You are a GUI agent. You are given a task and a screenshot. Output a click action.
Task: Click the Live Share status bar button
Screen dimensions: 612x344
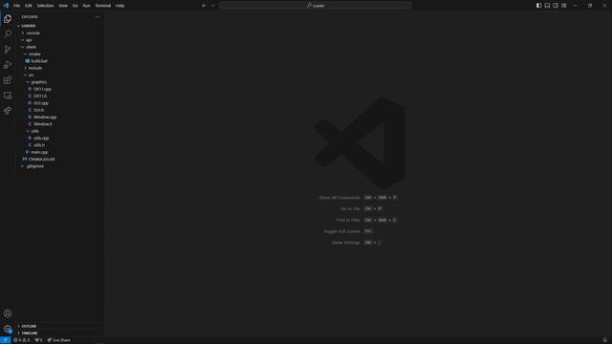coord(59,340)
